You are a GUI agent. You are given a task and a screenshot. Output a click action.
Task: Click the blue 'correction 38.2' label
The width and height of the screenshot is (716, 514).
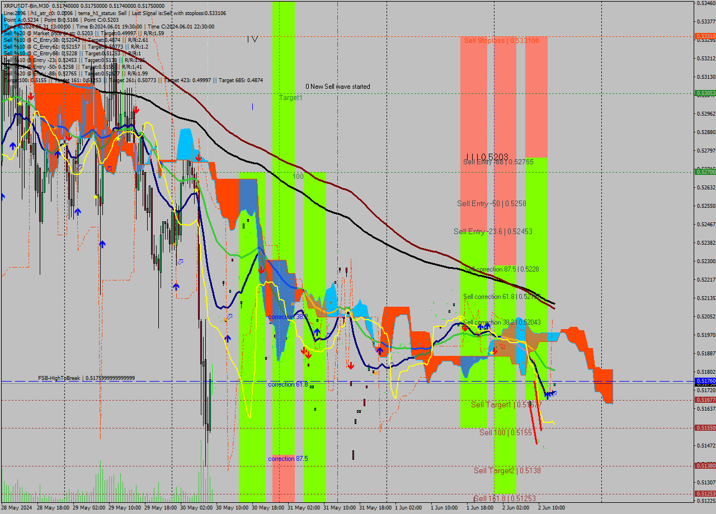(288, 317)
